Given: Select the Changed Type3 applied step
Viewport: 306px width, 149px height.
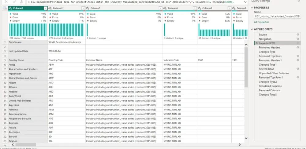Looking at the screenshot, I should point(268,94).
